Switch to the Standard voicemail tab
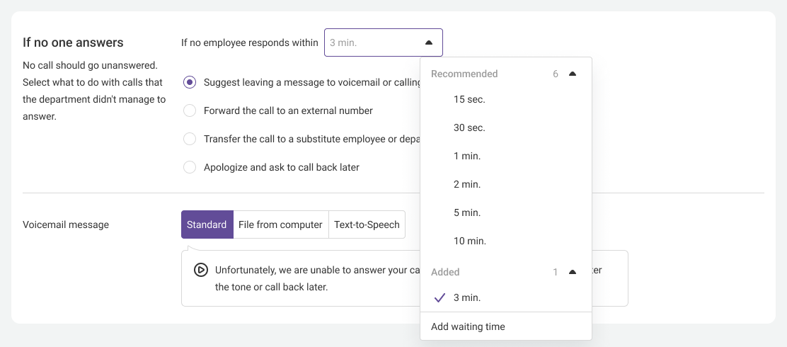The width and height of the screenshot is (787, 347). tap(207, 224)
